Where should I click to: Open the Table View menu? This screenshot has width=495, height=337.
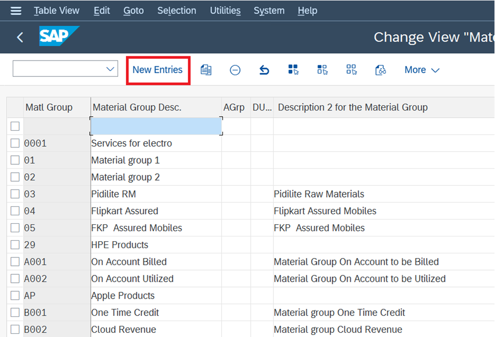pos(56,11)
